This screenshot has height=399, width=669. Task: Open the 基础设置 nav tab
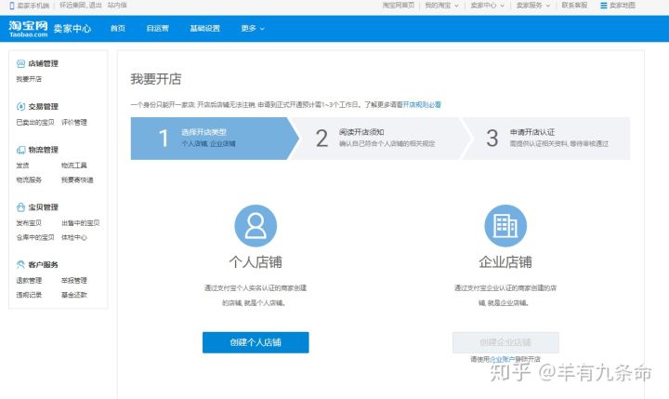point(205,29)
